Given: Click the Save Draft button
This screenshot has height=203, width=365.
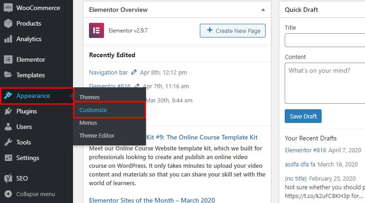Looking at the screenshot, I should (303, 116).
